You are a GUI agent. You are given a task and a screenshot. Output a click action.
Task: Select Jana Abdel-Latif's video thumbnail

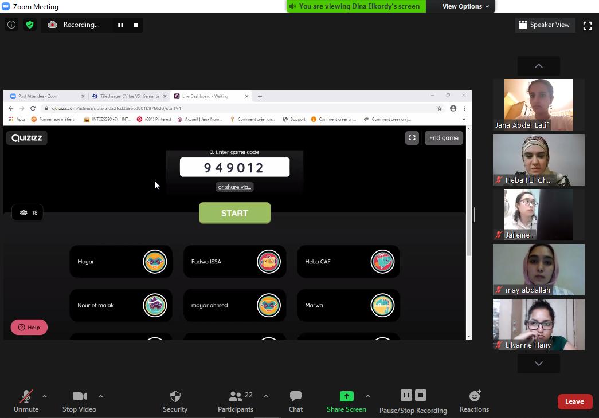click(x=538, y=105)
